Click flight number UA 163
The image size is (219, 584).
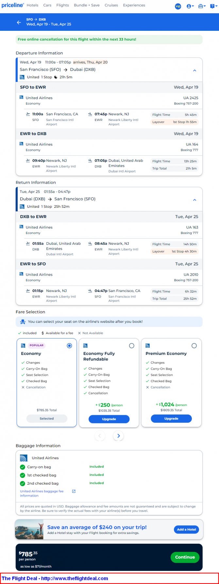(192, 227)
